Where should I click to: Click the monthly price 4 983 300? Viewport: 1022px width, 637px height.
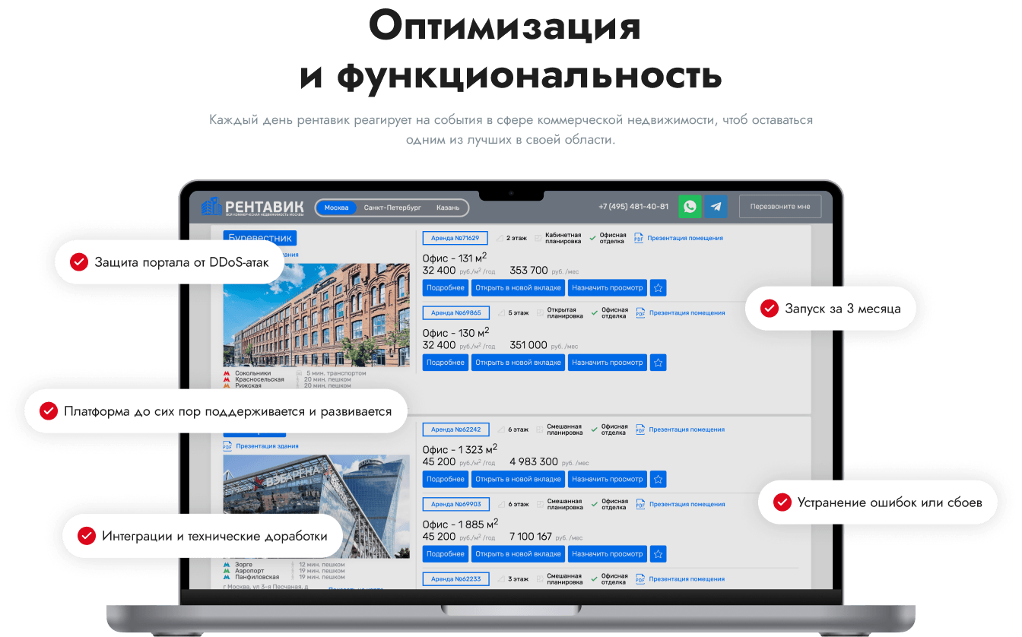pos(534,462)
